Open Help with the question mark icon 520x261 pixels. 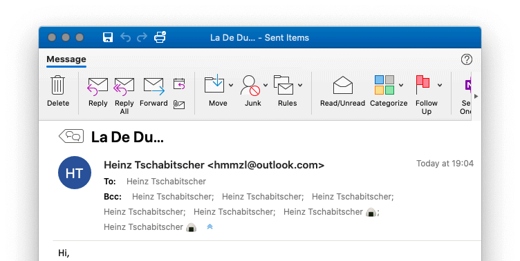[x=467, y=59]
